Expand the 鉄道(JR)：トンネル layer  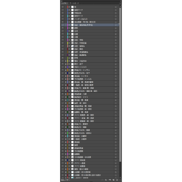(69, 70)
